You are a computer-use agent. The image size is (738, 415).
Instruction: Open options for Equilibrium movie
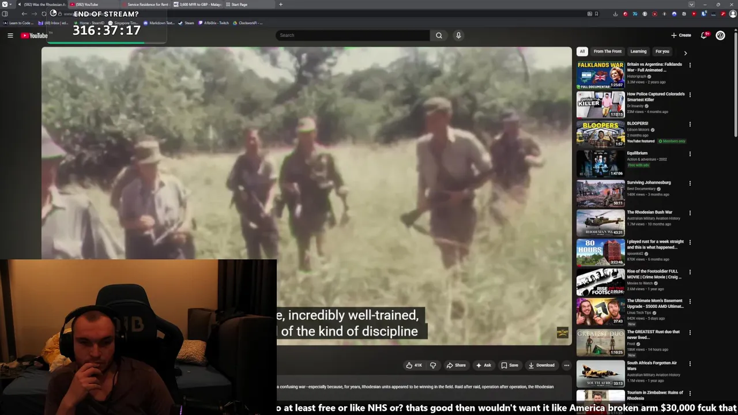pos(690,154)
